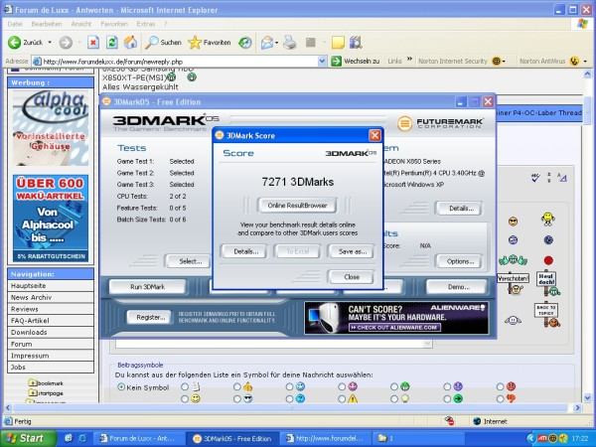The width and height of the screenshot is (596, 447).
Task: Select the green arrow post icon radio
Action: (x=447, y=399)
